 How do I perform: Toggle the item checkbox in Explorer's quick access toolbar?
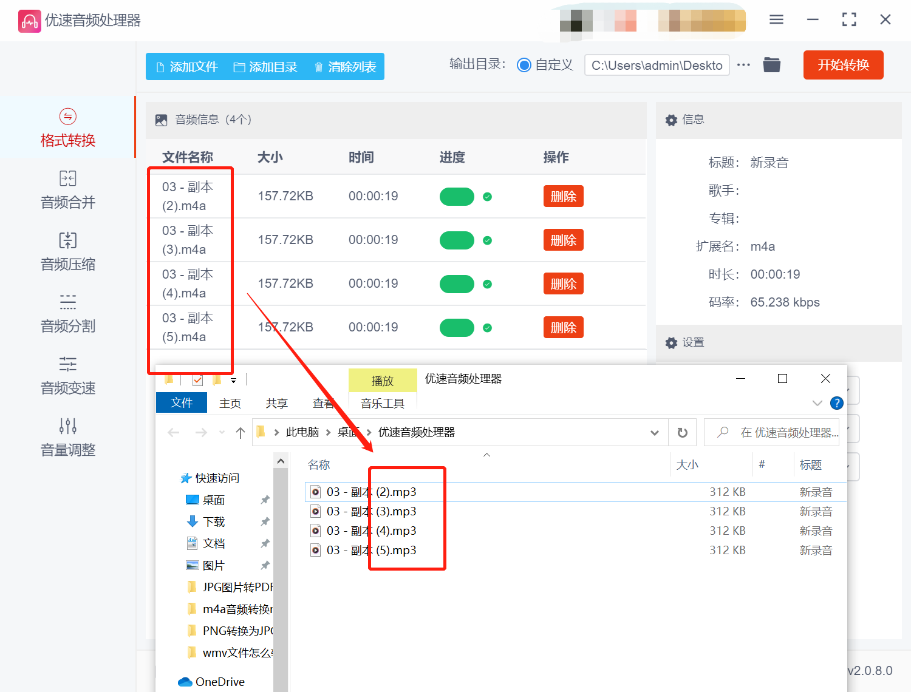197,379
